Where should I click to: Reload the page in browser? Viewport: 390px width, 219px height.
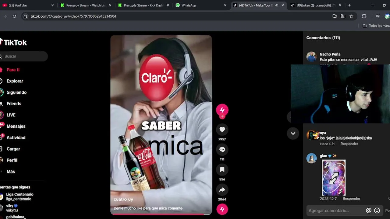click(x=14, y=16)
